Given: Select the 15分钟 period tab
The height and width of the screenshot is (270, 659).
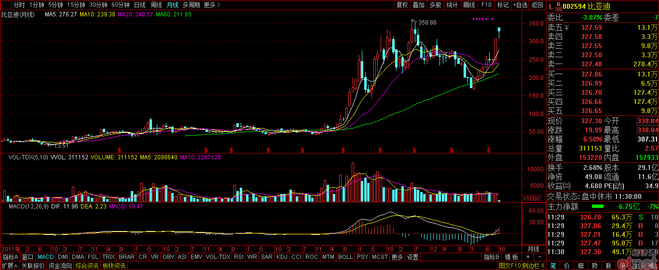Looking at the screenshot, I should coord(76,5).
